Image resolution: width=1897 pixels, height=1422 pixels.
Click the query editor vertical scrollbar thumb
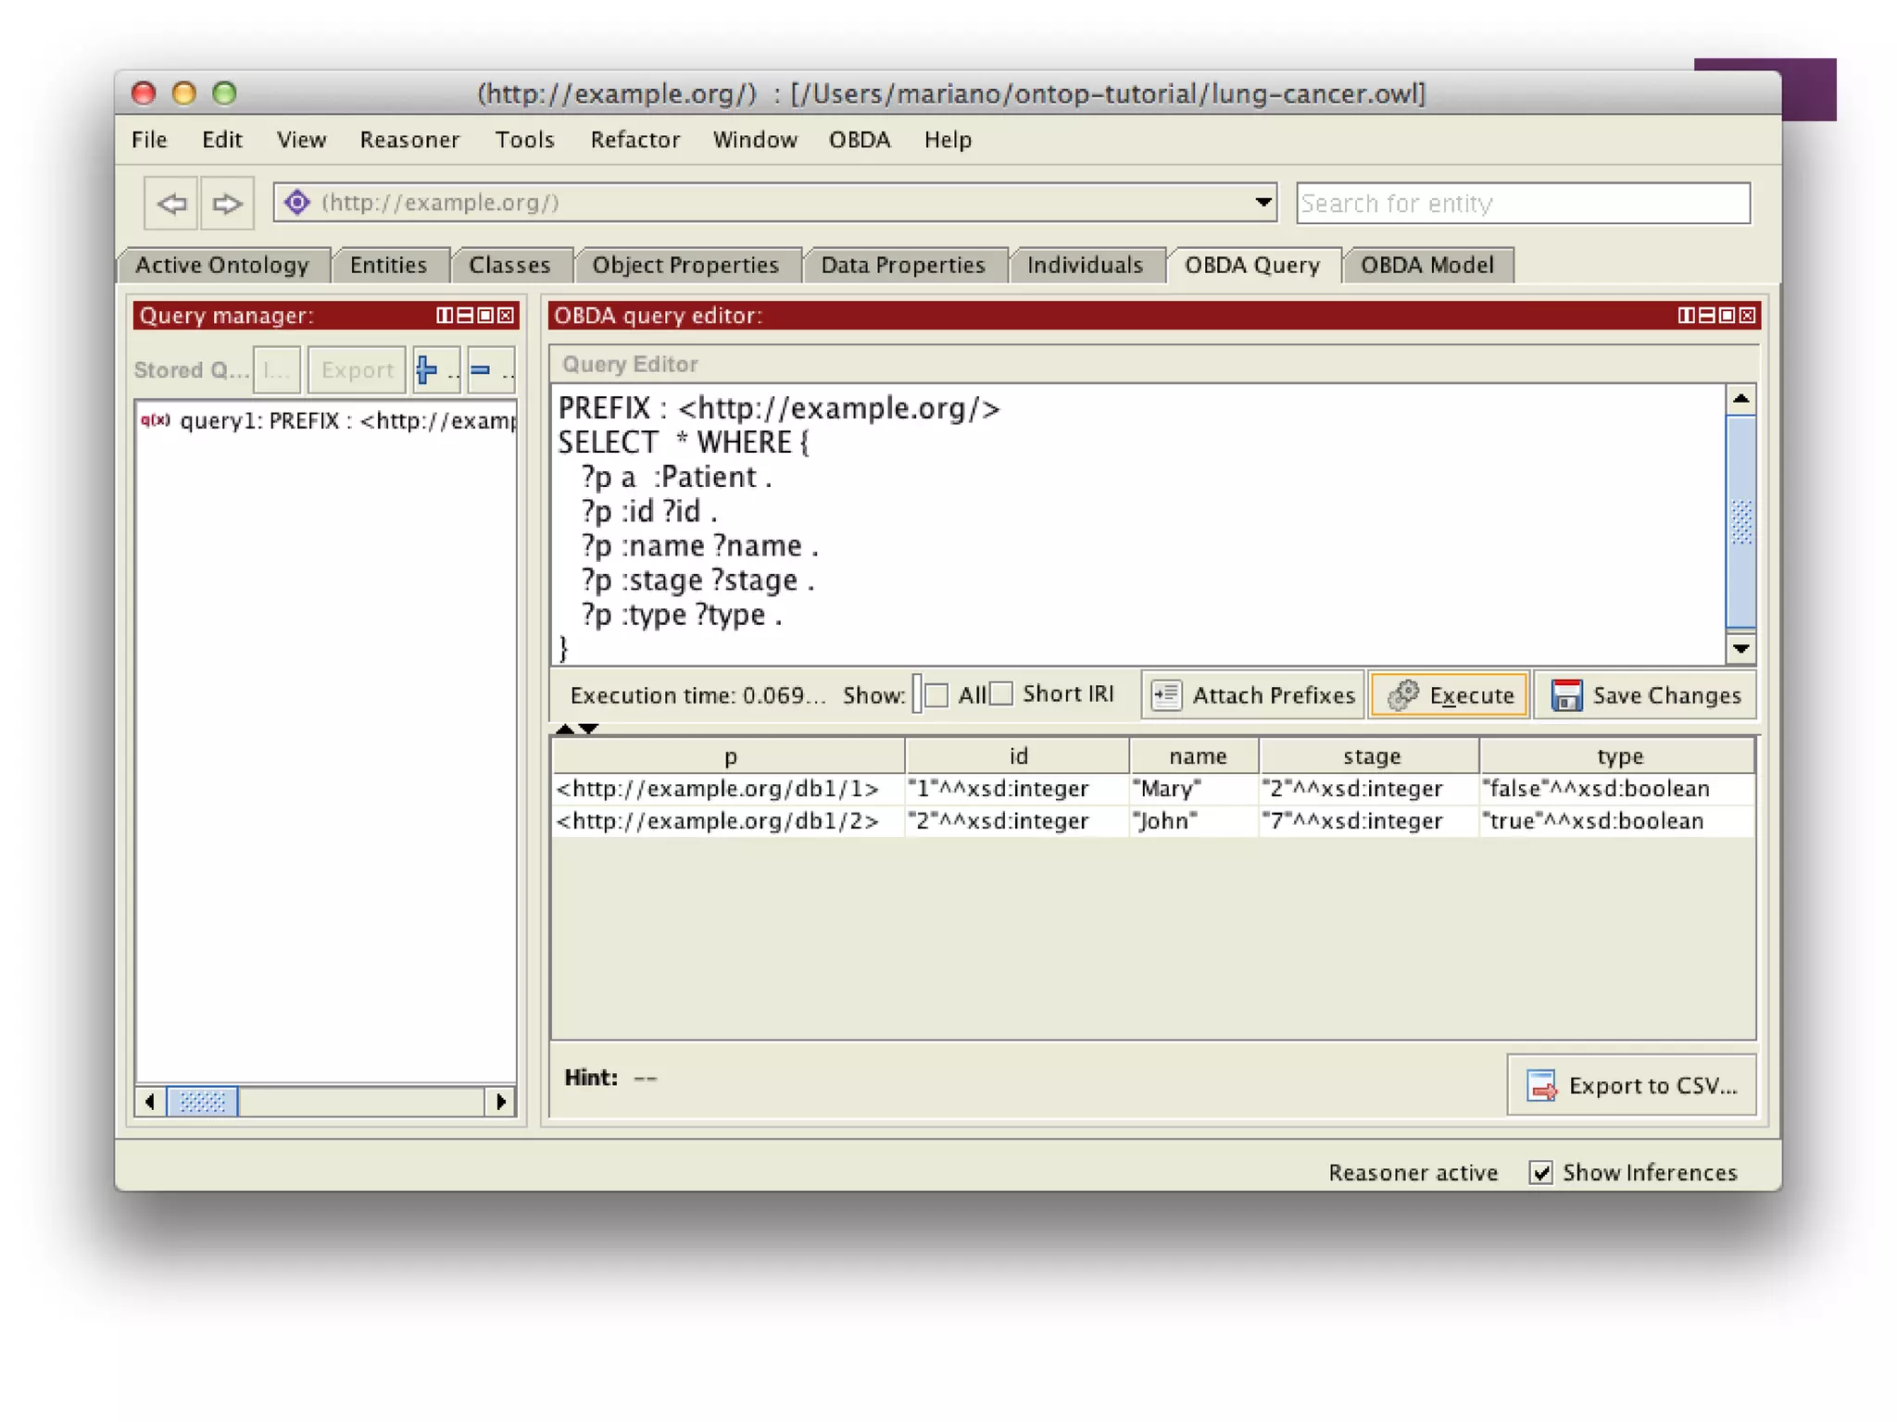[x=1740, y=521]
